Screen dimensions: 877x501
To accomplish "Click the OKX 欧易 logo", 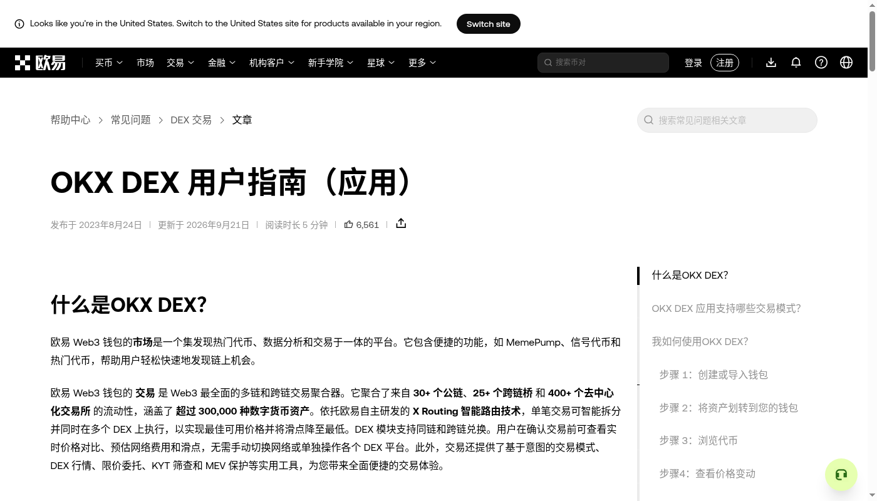I will (40, 63).
